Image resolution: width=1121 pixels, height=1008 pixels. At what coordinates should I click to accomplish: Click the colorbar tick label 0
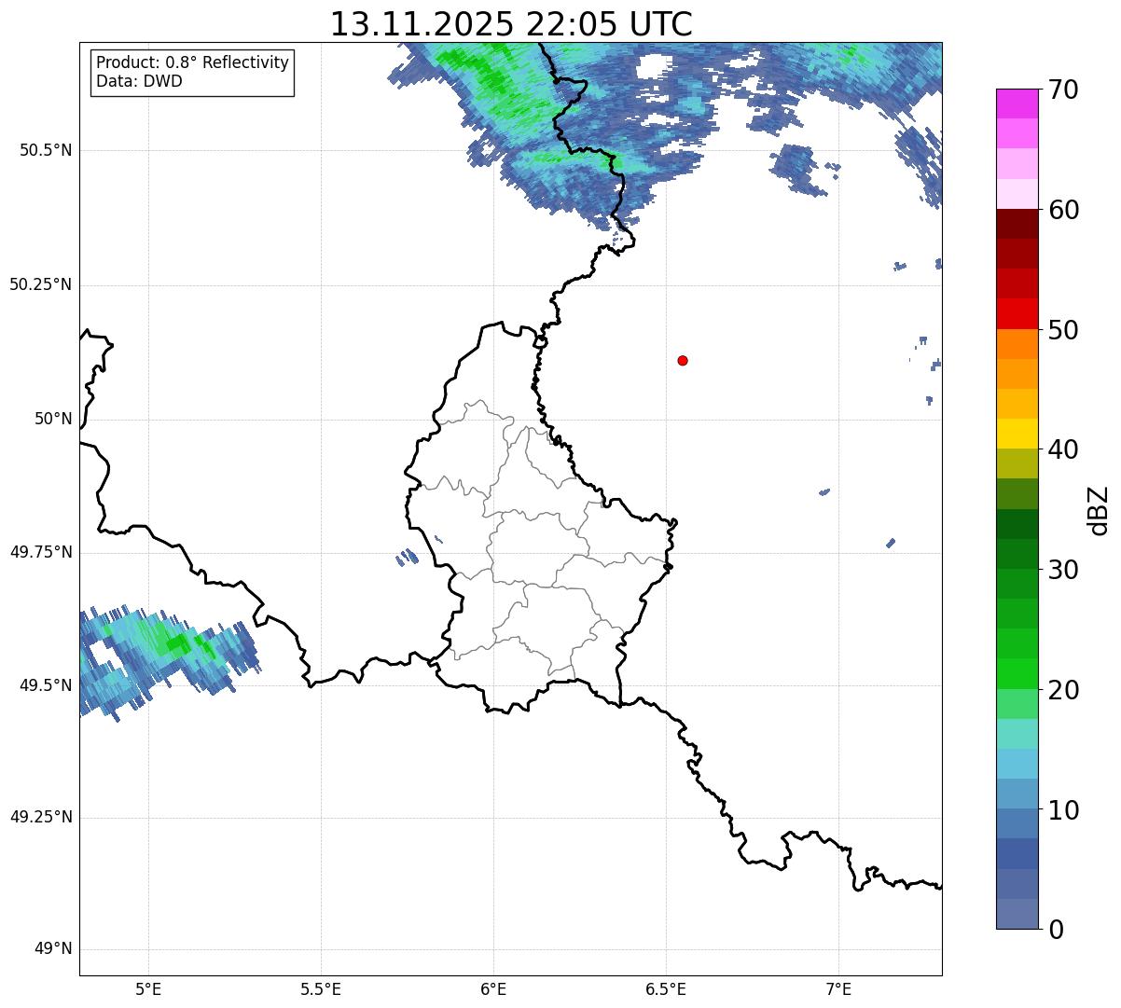point(1056,930)
